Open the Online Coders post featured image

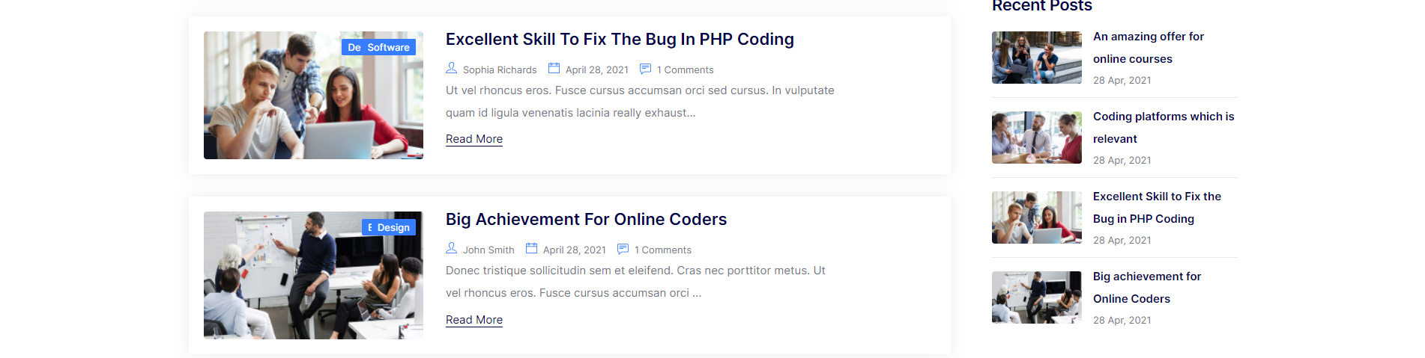313,275
